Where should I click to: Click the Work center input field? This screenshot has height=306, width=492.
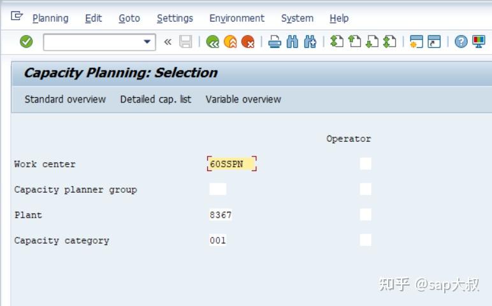[x=231, y=164]
